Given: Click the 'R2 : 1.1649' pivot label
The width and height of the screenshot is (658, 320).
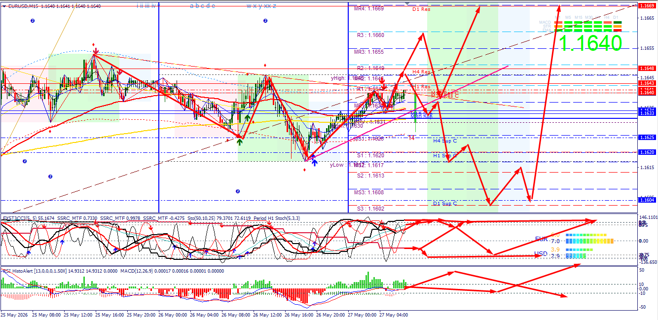Looking at the screenshot, I should pos(370,68).
